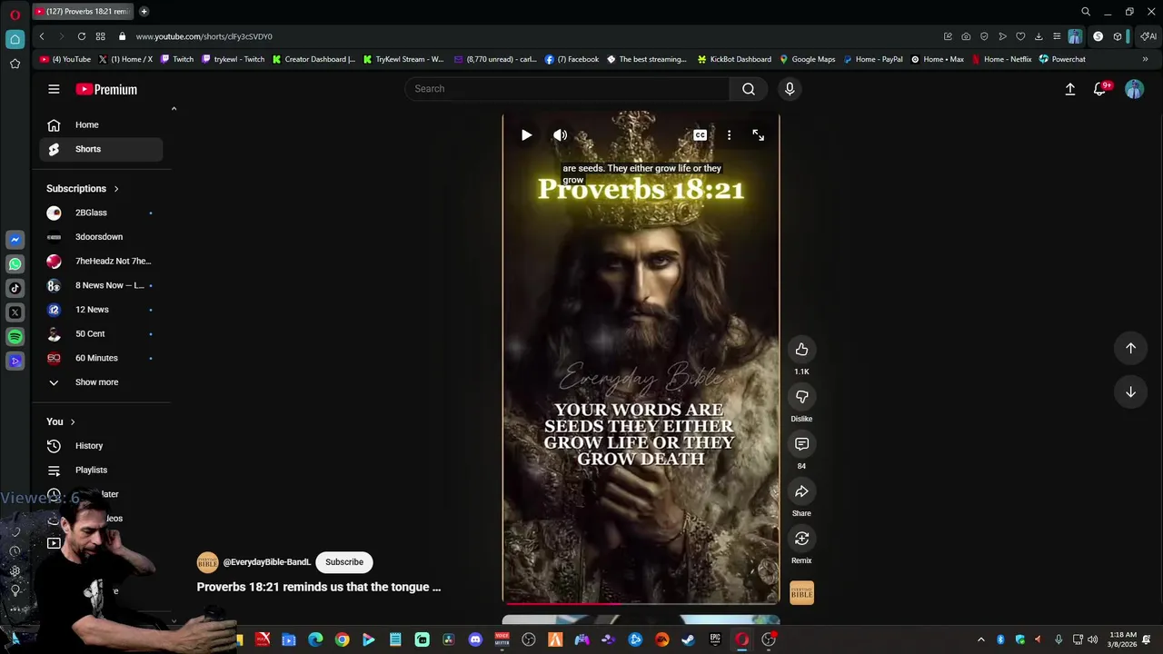Go to next Short with down arrow
The image size is (1163, 654).
coord(1130,391)
